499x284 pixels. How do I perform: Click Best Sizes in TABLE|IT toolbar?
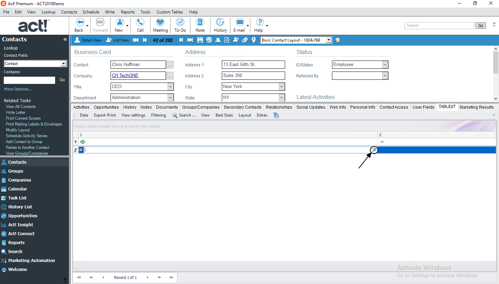click(x=224, y=115)
